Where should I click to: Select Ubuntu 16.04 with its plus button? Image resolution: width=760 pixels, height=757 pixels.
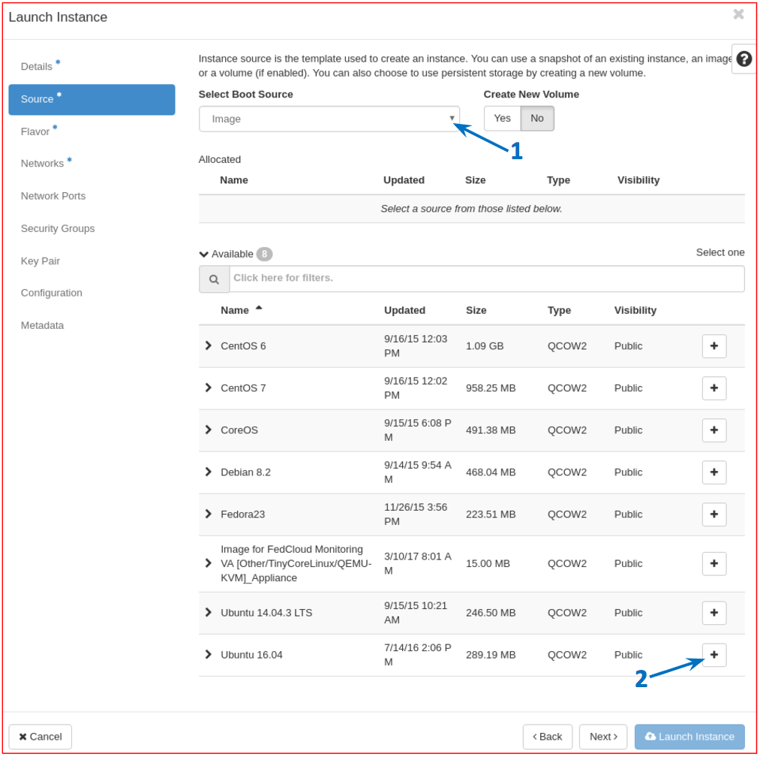tap(713, 655)
